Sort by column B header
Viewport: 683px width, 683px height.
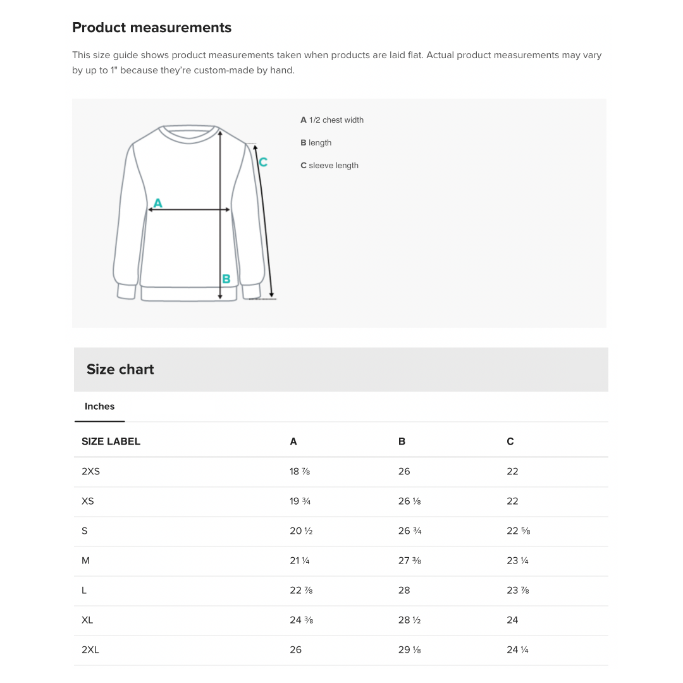402,441
